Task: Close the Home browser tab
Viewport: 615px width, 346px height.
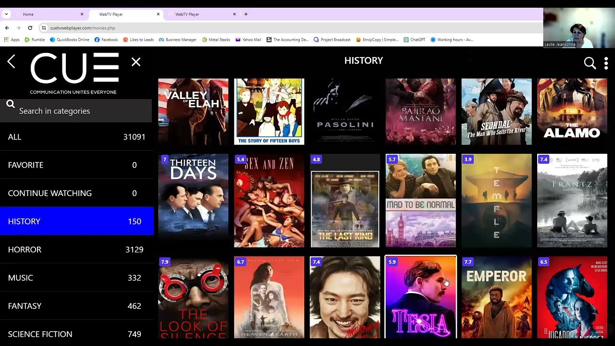Action: pyautogui.click(x=82, y=14)
